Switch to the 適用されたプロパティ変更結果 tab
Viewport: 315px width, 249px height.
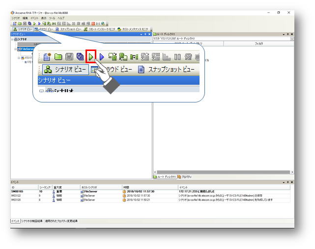tap(61, 221)
